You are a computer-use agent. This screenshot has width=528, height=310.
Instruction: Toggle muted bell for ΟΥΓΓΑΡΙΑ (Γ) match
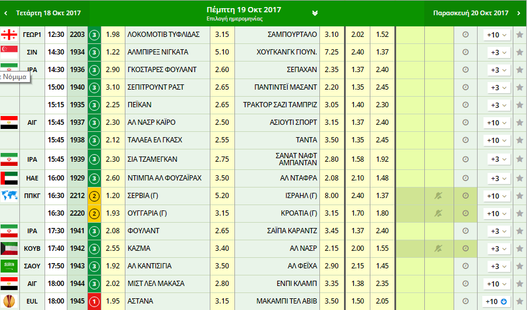click(x=438, y=213)
